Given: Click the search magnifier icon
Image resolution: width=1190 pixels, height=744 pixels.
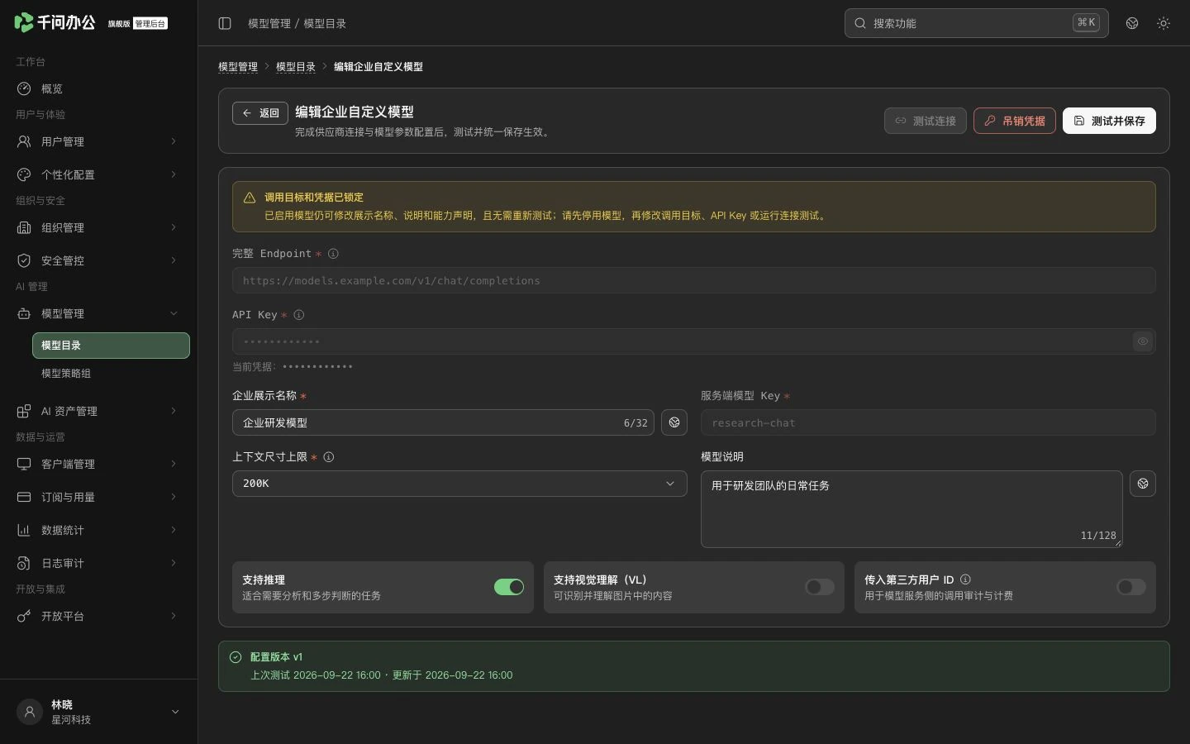Looking at the screenshot, I should point(860,23).
